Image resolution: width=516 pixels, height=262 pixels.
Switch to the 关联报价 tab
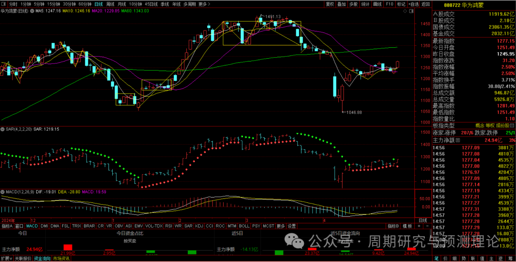coord(22,258)
